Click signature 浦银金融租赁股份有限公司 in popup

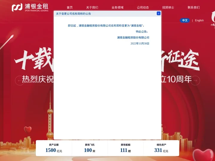point(133,38)
